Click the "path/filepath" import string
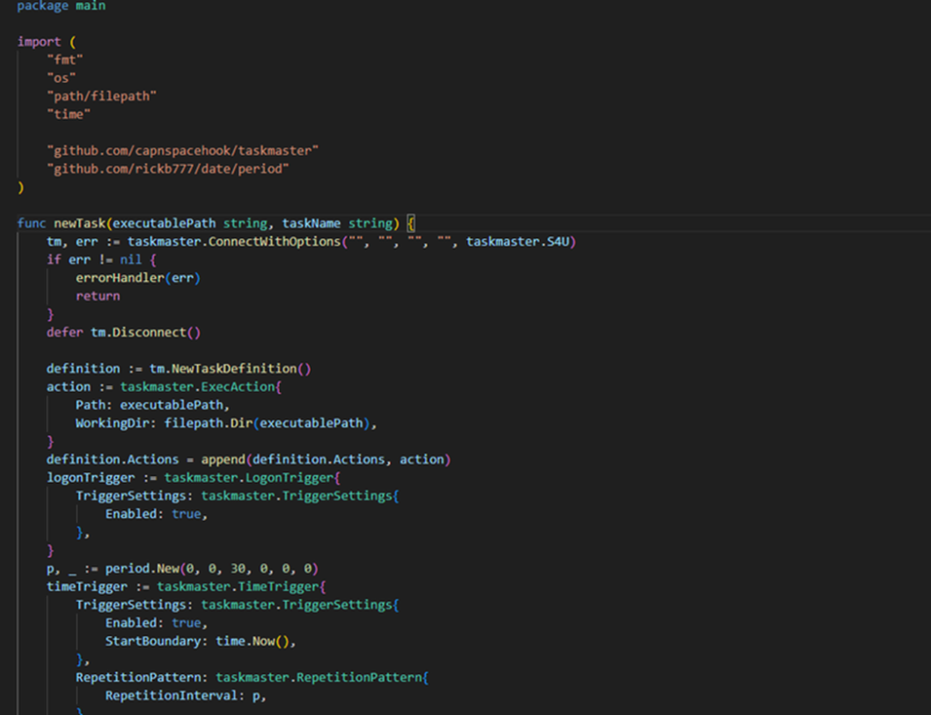Screen dimensions: 931x715 point(102,96)
